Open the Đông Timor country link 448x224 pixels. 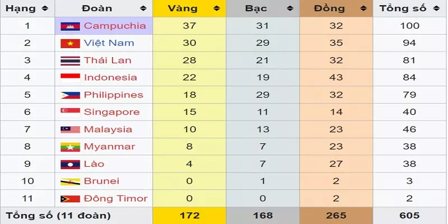coord(116,199)
